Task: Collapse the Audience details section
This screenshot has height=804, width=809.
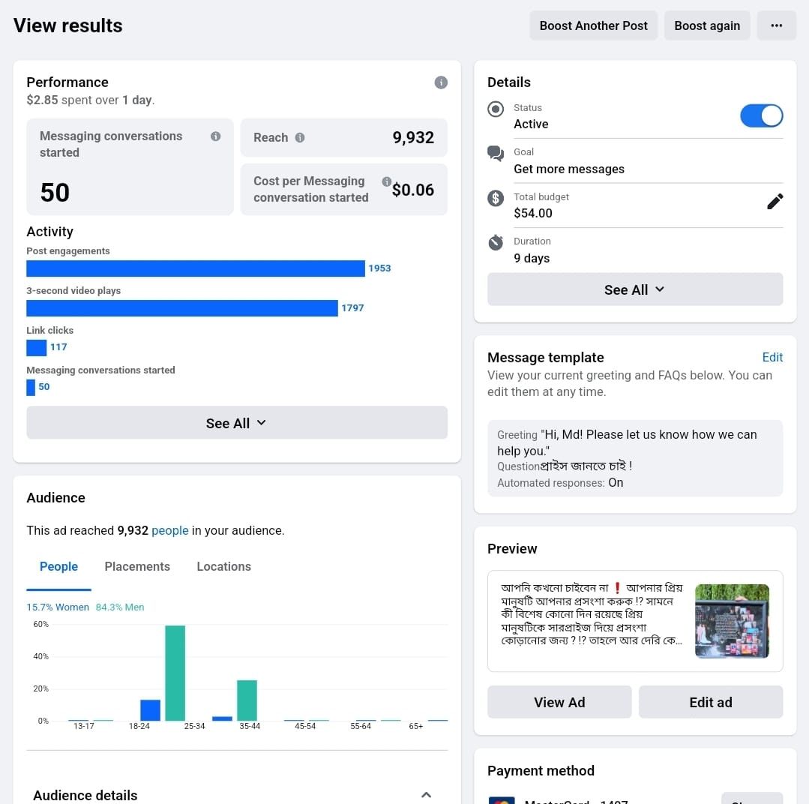Action: (426, 795)
